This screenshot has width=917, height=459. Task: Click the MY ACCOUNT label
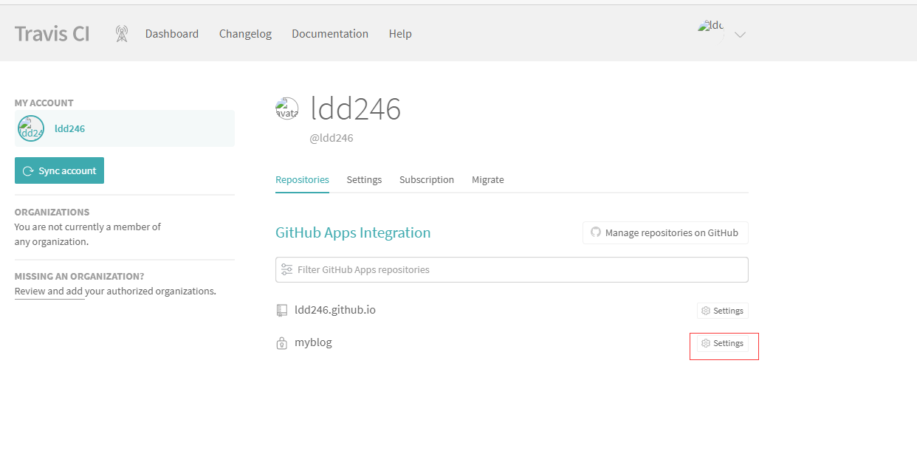pyautogui.click(x=44, y=103)
